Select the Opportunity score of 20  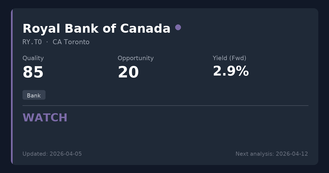coord(128,72)
